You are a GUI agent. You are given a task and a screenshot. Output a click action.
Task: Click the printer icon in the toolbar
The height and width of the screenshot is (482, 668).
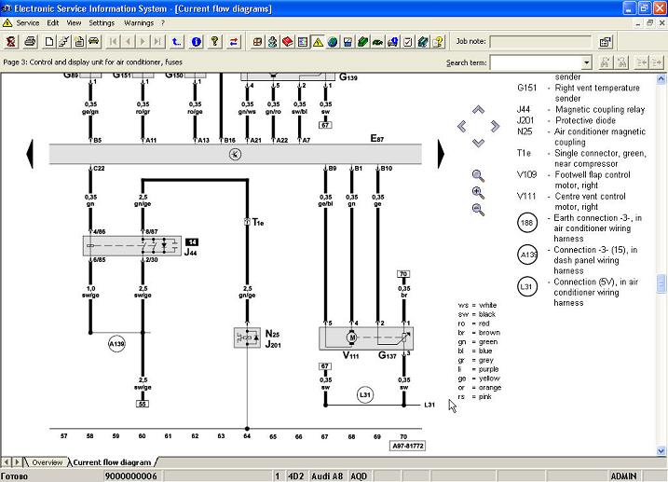click(30, 42)
